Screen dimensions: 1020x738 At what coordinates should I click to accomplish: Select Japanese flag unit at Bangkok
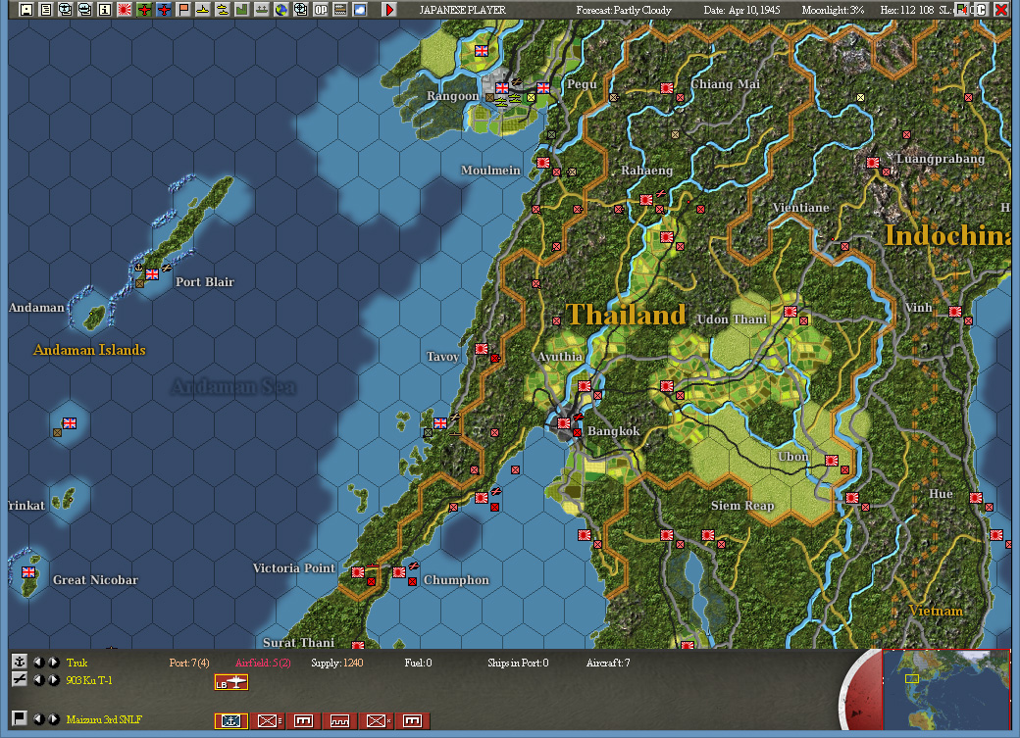pyautogui.click(x=564, y=423)
